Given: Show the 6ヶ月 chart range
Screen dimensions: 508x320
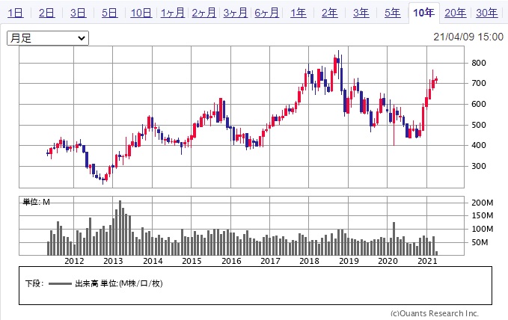Looking at the screenshot, I should point(267,13).
